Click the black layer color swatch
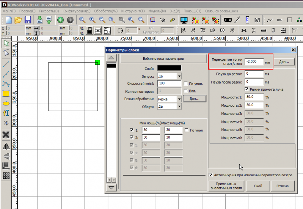The height and width of the screenshot is (209, 303). pyautogui.click(x=169, y=68)
